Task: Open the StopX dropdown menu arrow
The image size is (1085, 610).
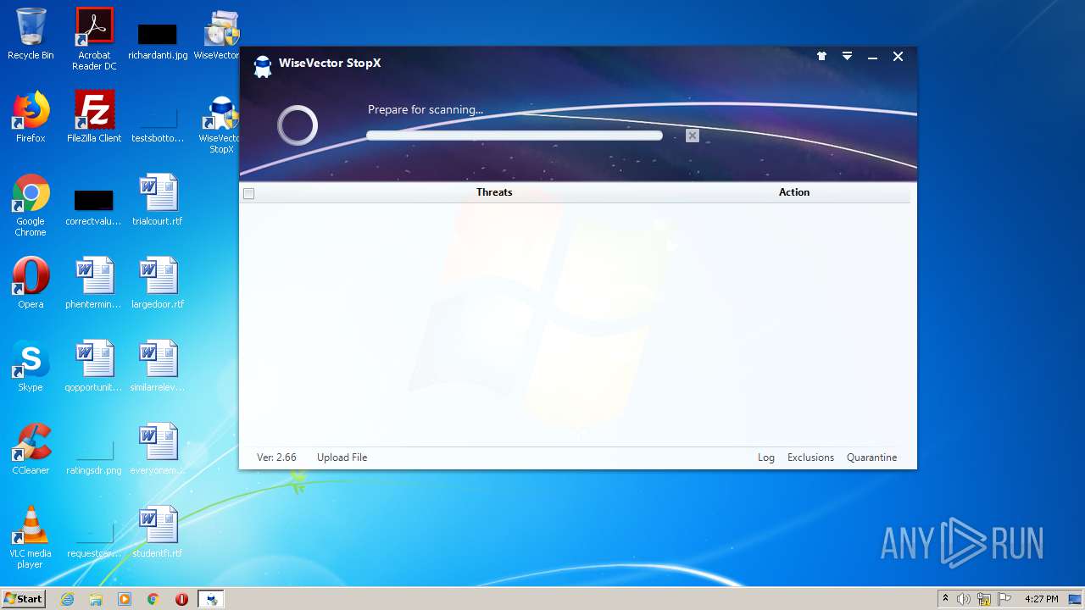Action: (847, 56)
